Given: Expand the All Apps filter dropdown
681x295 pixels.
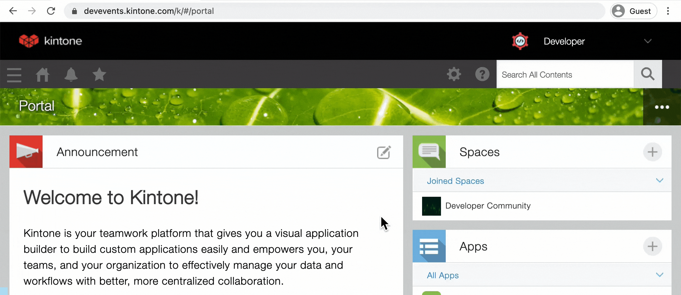Looking at the screenshot, I should (659, 275).
